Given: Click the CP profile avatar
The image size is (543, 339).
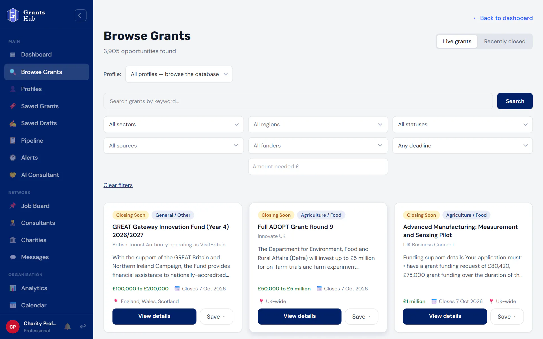Looking at the screenshot, I should tap(13, 327).
